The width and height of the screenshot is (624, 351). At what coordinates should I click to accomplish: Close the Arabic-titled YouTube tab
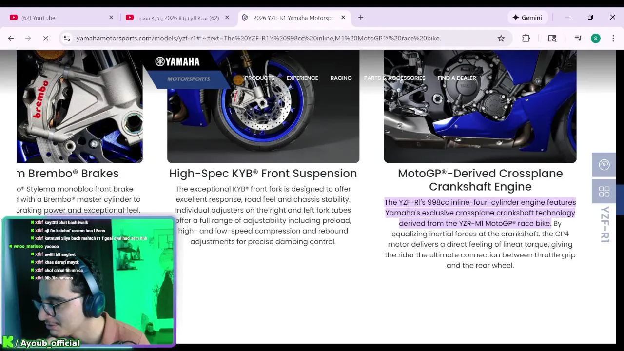(x=227, y=18)
